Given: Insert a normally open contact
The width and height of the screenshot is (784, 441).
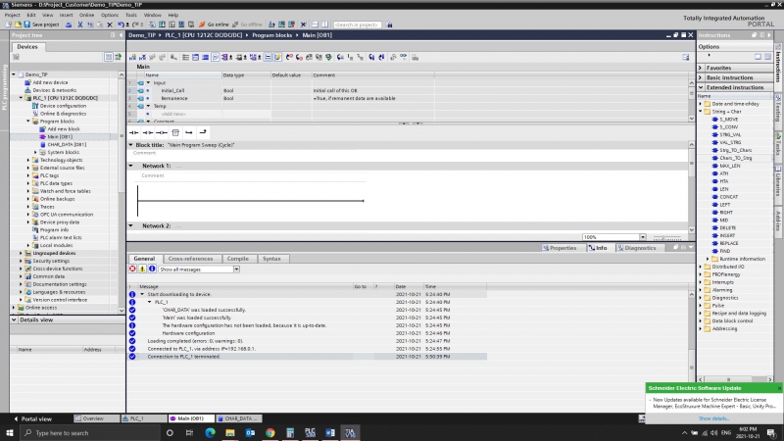Looking at the screenshot, I should [134, 132].
